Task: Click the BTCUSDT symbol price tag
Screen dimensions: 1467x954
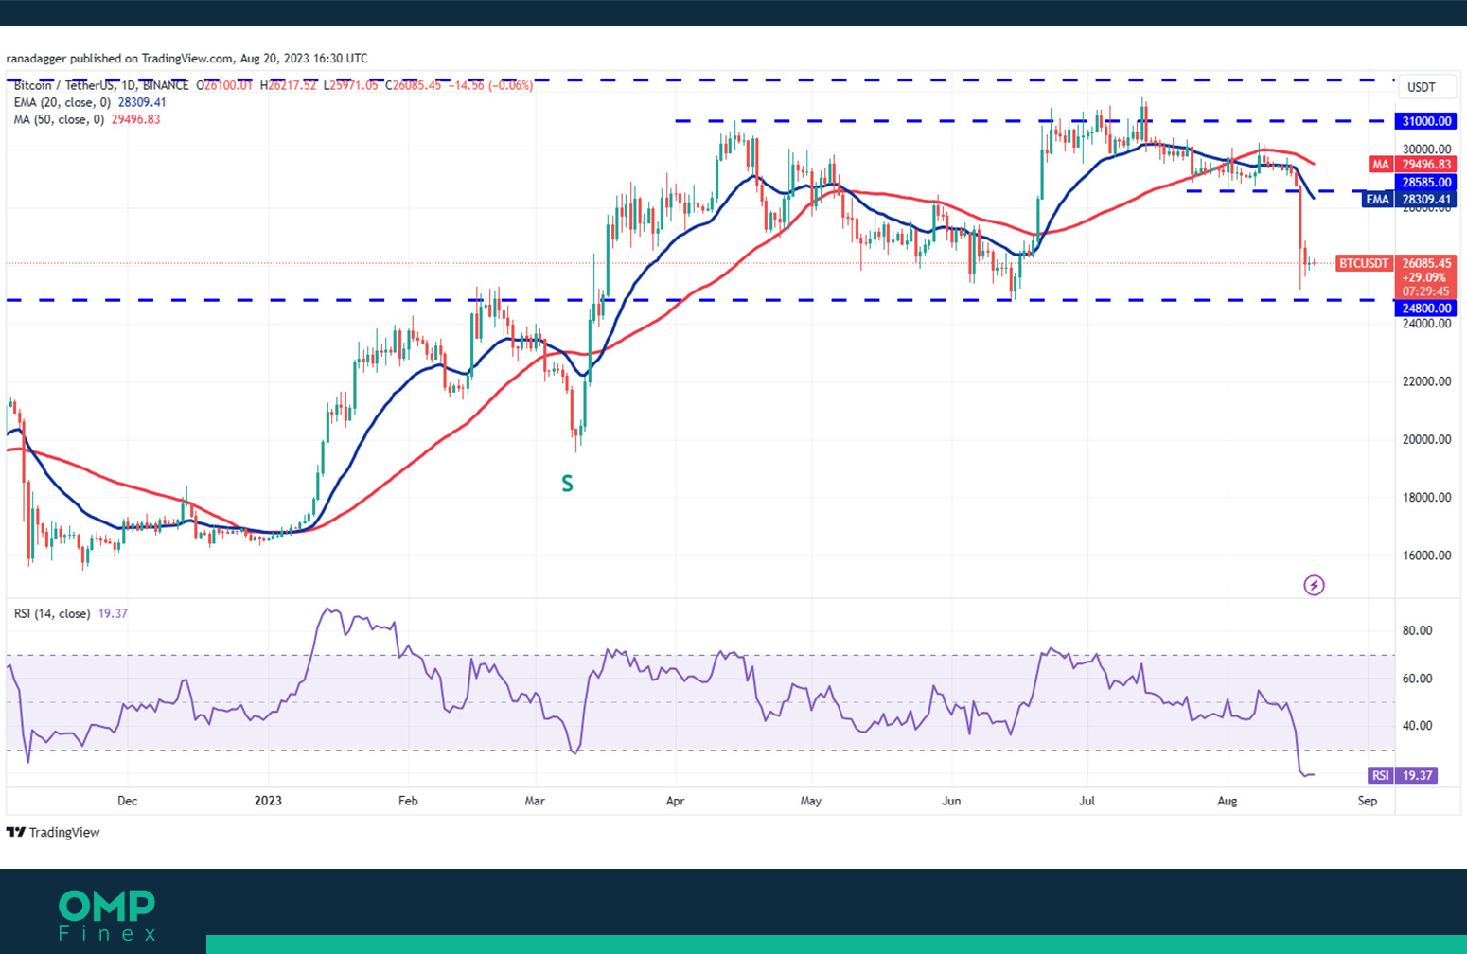Action: (1364, 263)
